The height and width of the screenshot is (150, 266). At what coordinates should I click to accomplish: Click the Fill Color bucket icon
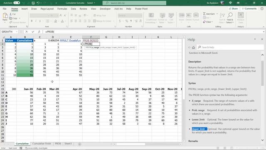[55, 21]
